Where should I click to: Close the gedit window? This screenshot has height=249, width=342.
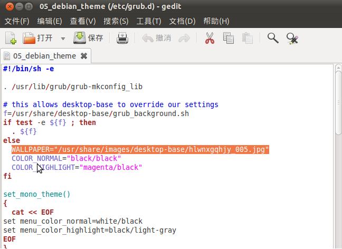tap(9, 7)
